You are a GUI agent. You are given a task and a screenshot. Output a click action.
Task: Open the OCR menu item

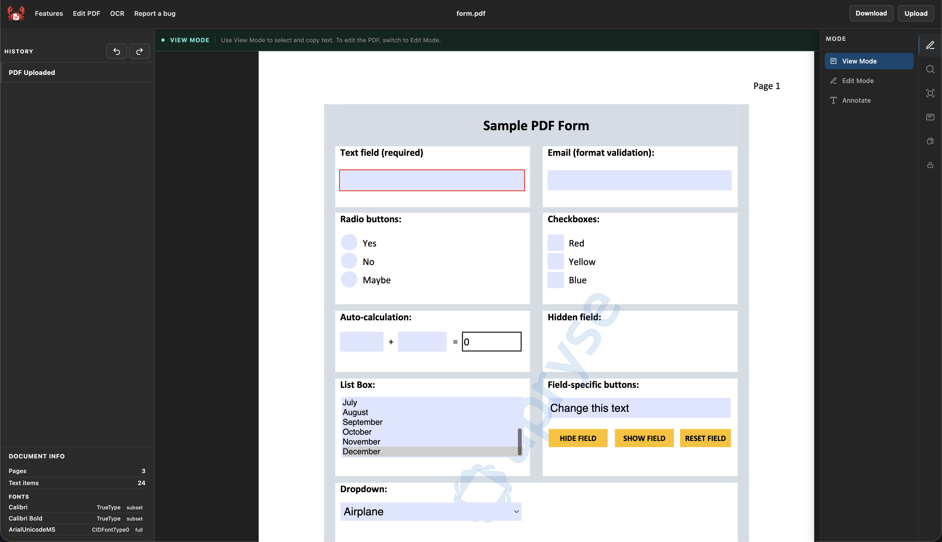coord(117,13)
